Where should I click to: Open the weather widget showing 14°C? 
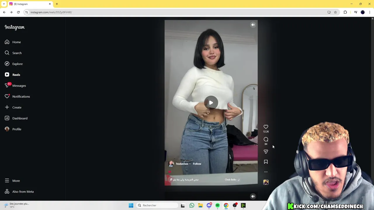pyautogui.click(x=17, y=205)
